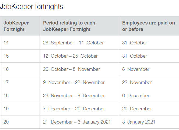Click the Period relating to each JobKeeper Fortnight header

(69, 26)
